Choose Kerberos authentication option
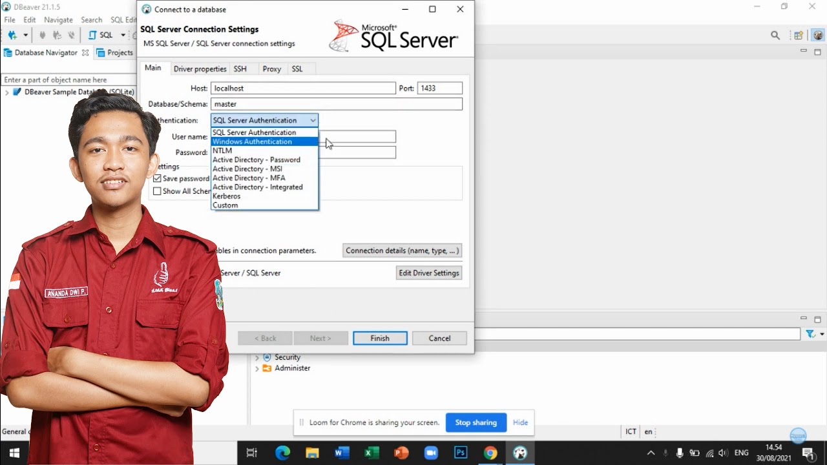Viewport: 827px width, 465px height. pos(265,196)
